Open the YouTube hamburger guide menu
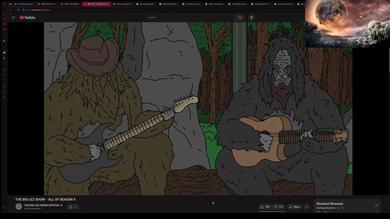 click(x=13, y=17)
